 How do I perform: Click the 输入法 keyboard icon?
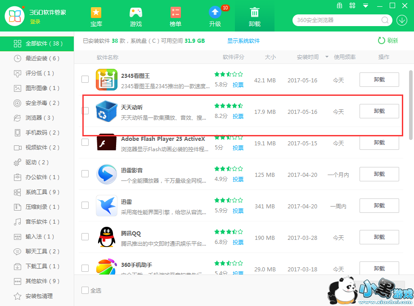tap(18, 237)
